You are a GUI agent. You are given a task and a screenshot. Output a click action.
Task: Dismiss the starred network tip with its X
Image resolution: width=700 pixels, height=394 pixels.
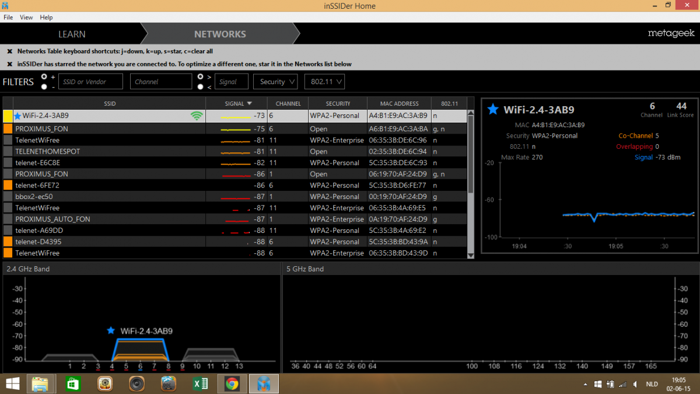(x=10, y=64)
